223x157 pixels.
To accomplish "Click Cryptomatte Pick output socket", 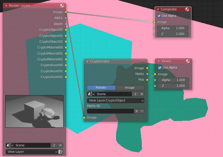I will (x=147, y=80).
